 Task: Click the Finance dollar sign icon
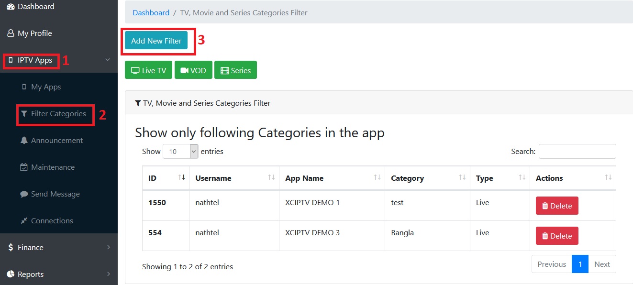(11, 248)
